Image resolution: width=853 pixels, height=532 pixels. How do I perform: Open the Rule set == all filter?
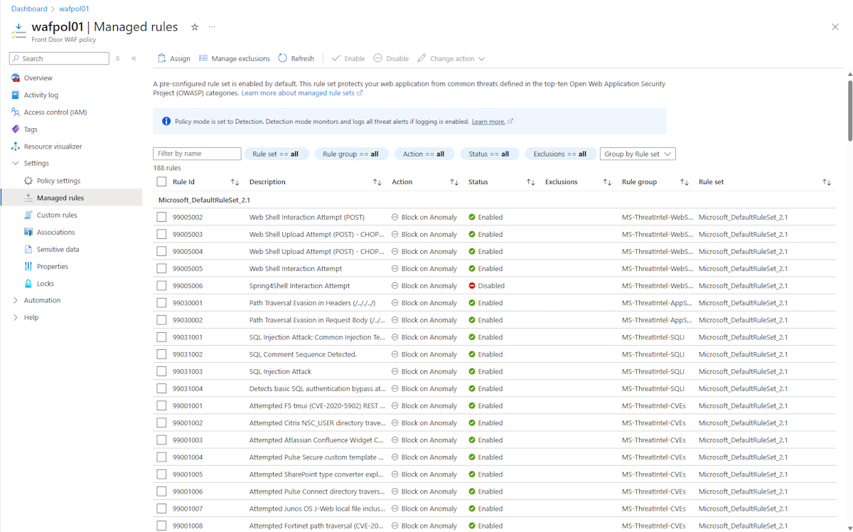pos(276,154)
